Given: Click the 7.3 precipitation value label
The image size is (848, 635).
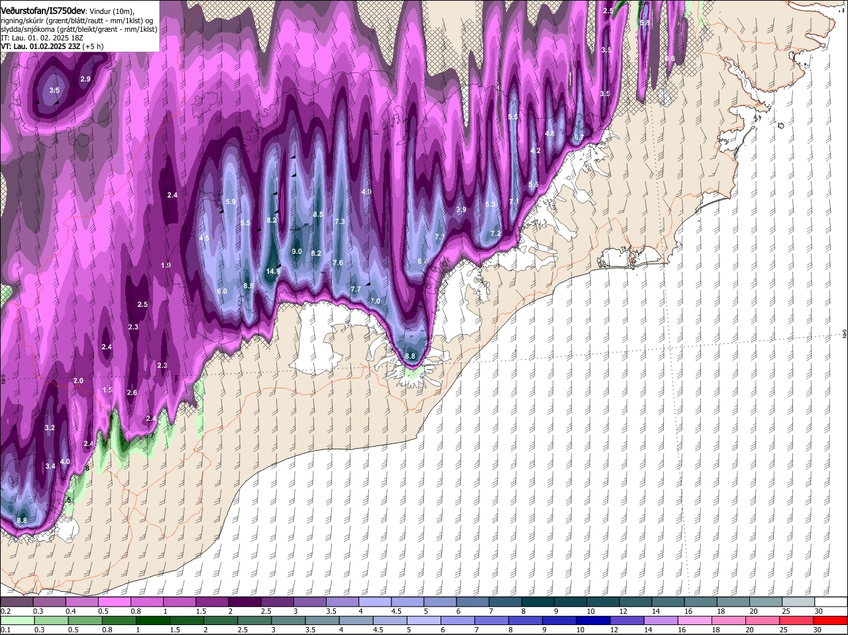Looking at the screenshot, I should tap(340, 221).
